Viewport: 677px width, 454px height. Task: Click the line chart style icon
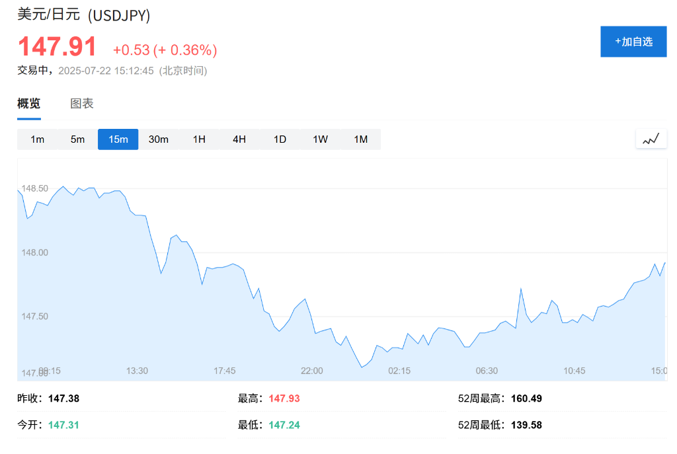click(651, 139)
